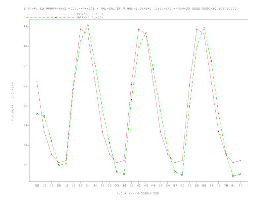Click x-axis forecast hour label 27
The width and height of the screenshot is (262, 202).
coord(102,185)
